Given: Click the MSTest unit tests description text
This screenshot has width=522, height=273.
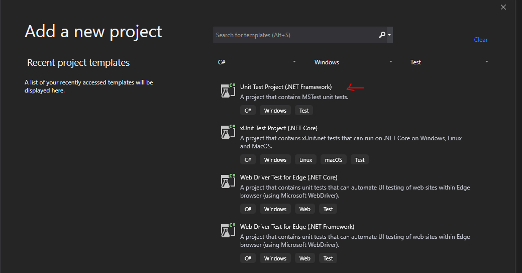Looking at the screenshot, I should [294, 97].
